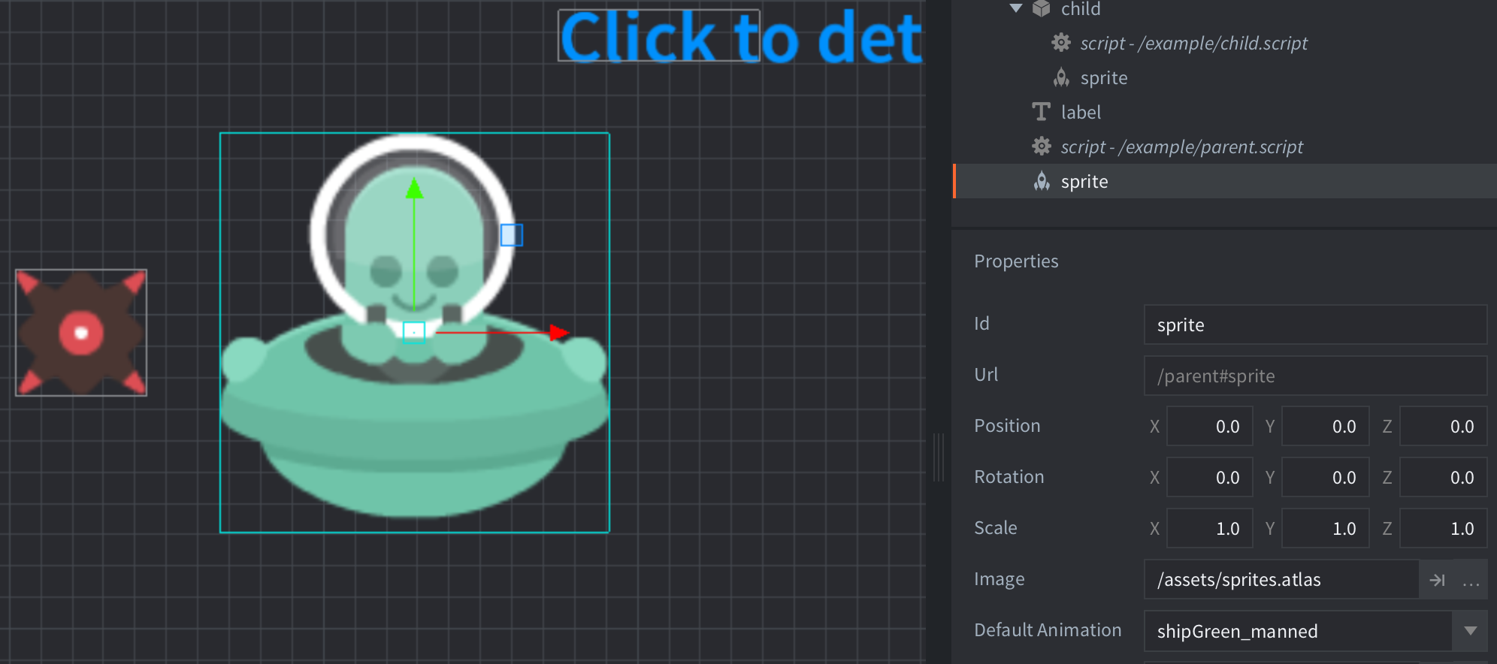Click the rocket icon of child's sprite

click(1061, 77)
